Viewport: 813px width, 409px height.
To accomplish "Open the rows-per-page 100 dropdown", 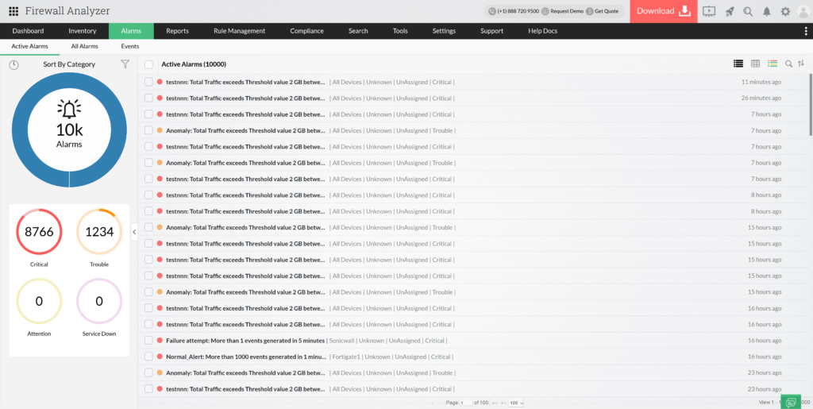I will [x=515, y=403].
